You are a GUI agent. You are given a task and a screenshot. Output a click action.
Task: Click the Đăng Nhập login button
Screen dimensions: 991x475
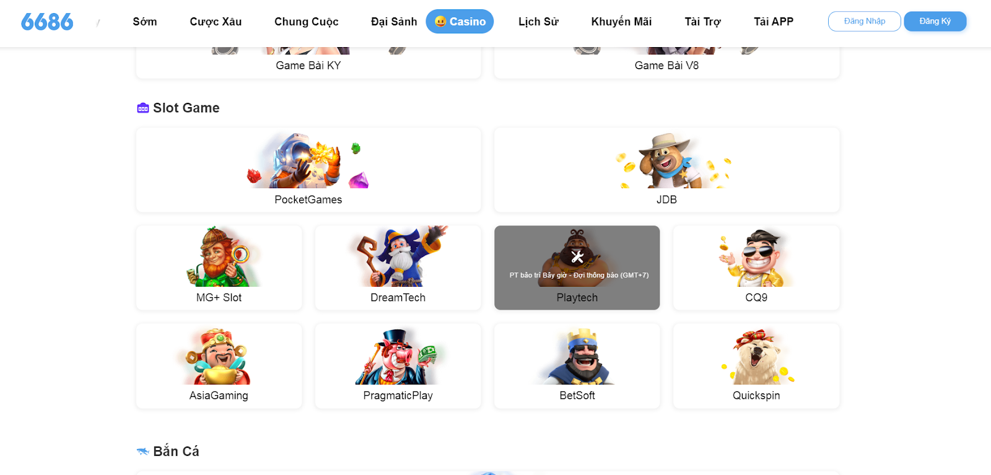click(x=865, y=21)
